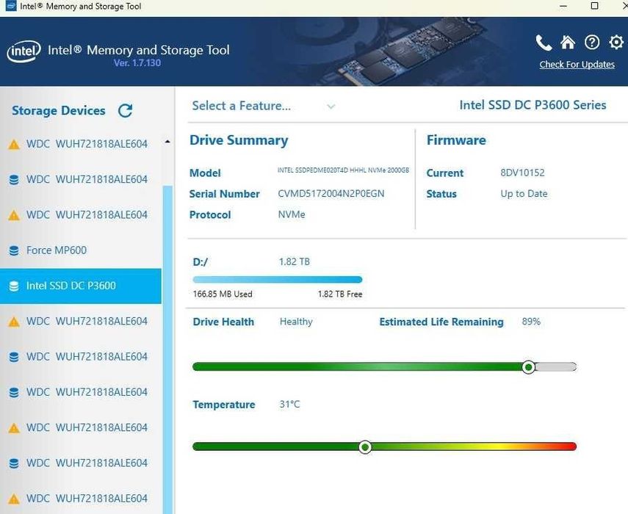The width and height of the screenshot is (628, 514).
Task: Open the Select a Feature dropdown
Action: tap(264, 106)
